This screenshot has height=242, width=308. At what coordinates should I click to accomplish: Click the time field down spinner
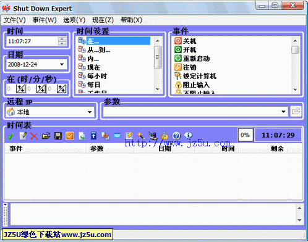[x=62, y=43]
